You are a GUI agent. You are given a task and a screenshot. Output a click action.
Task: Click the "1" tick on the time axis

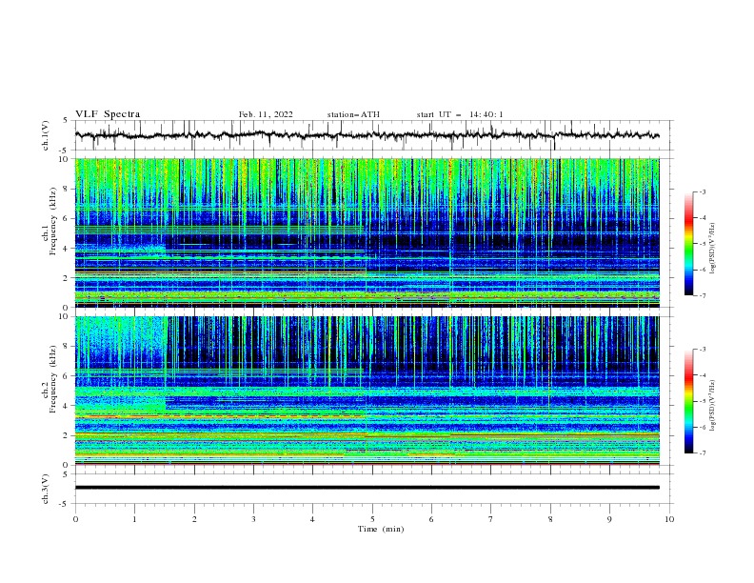pyautogui.click(x=134, y=519)
